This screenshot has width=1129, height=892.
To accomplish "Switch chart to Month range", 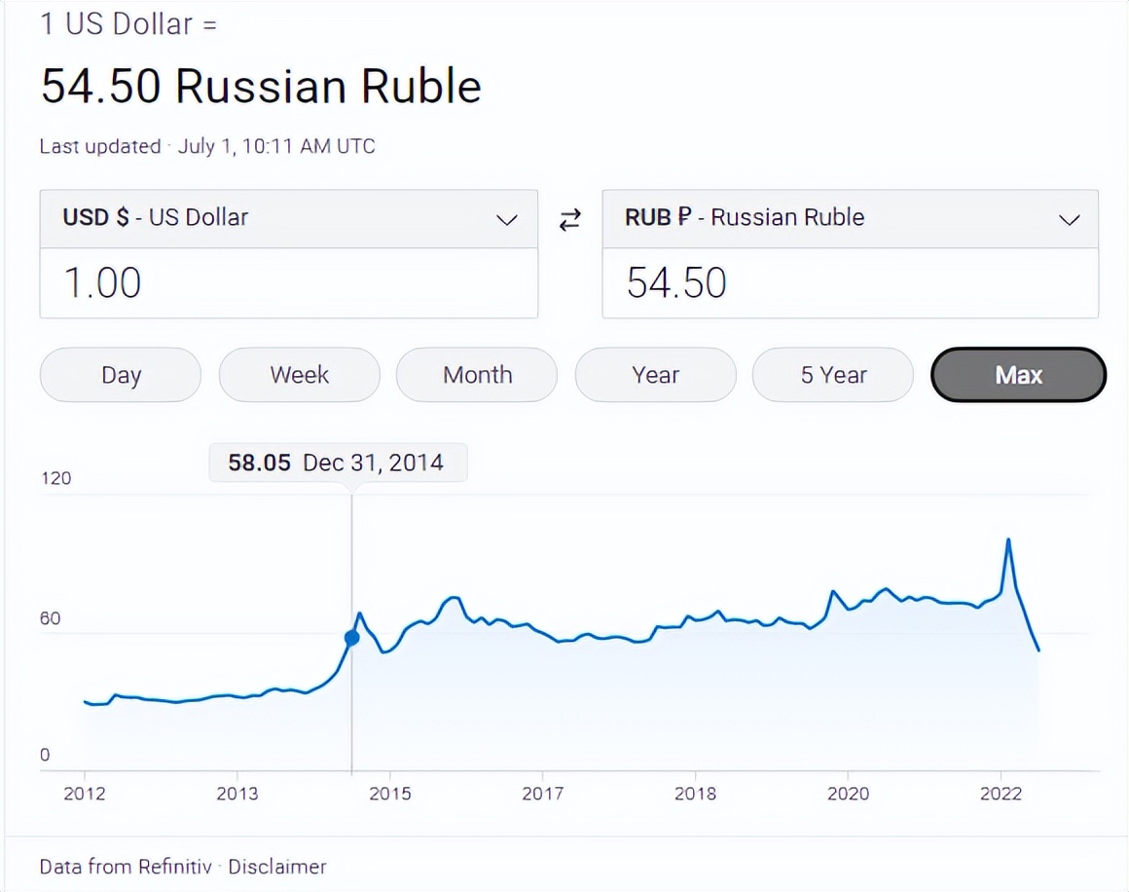I will click(x=477, y=375).
